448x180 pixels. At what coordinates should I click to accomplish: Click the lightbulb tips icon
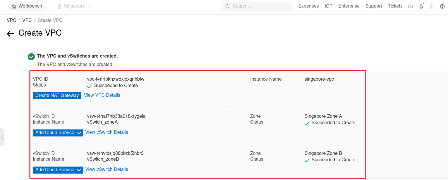432,6
